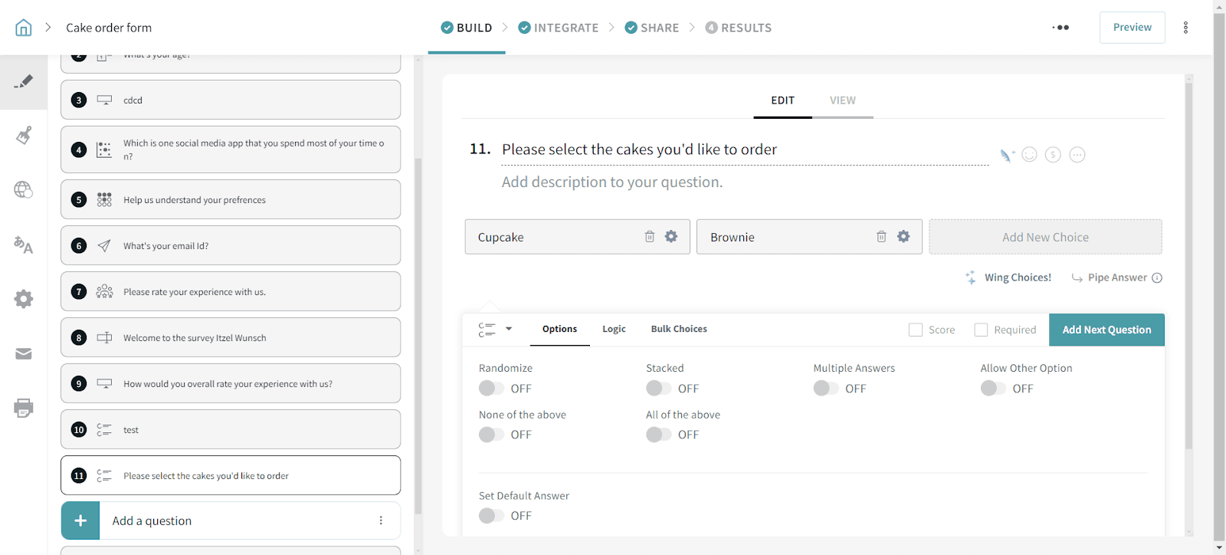The height and width of the screenshot is (555, 1226).
Task: Switch to the VIEW tab
Action: tap(842, 100)
